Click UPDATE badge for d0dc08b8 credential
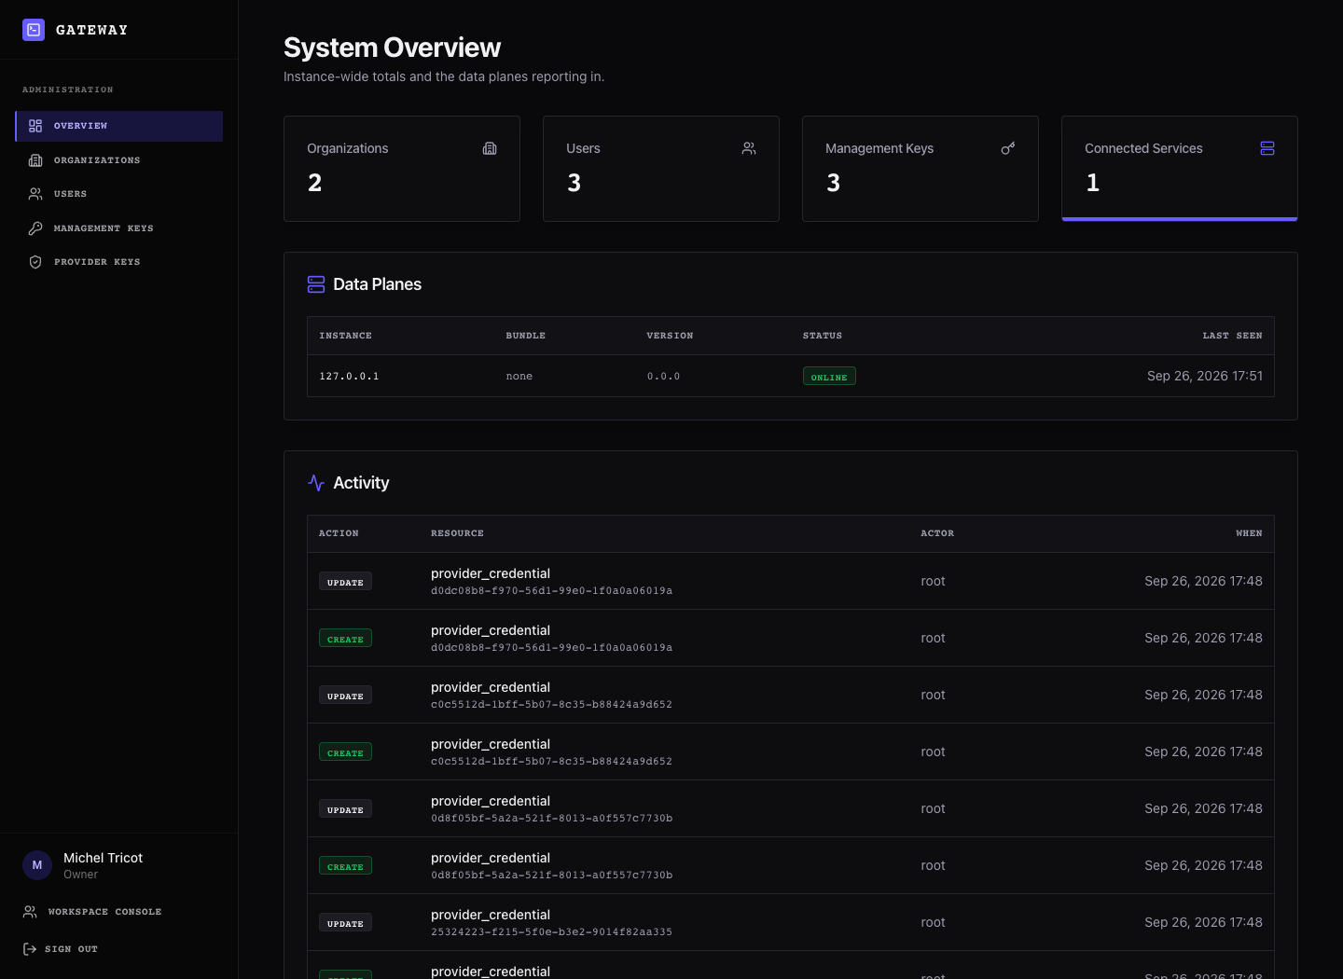1343x979 pixels. tap(345, 582)
